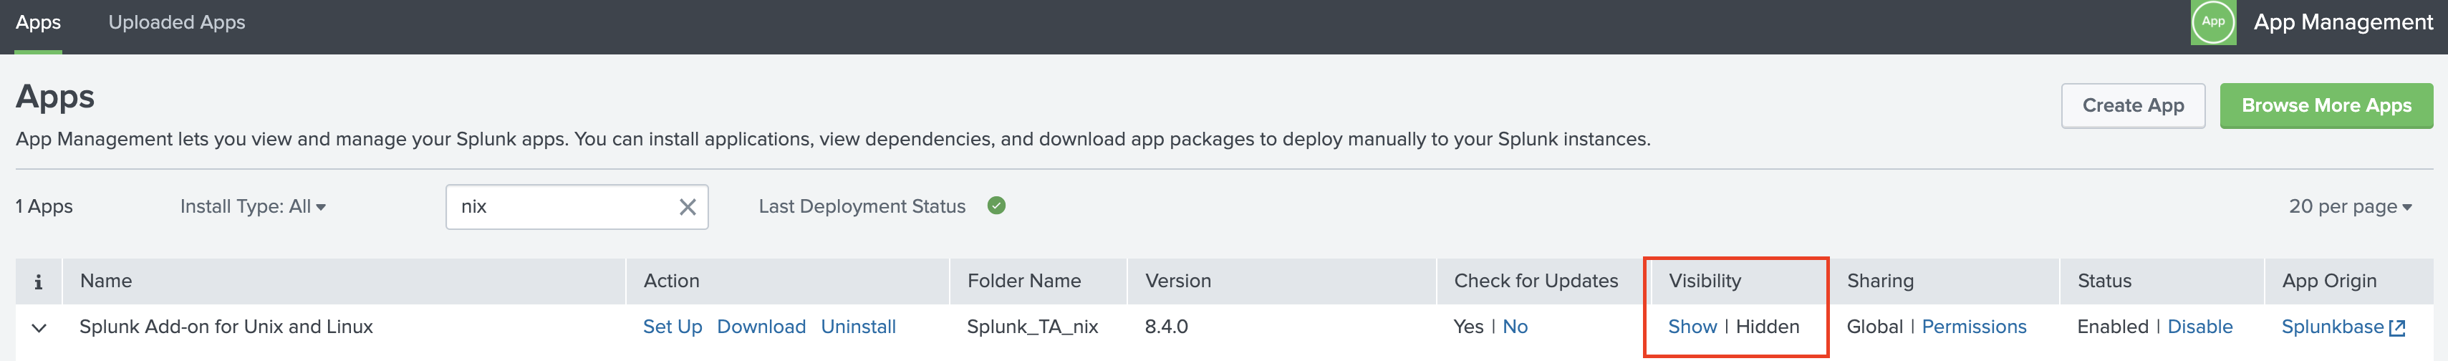Switch to the Uploaded Apps tab
Viewport: 2448px width, 361px height.
pyautogui.click(x=177, y=22)
